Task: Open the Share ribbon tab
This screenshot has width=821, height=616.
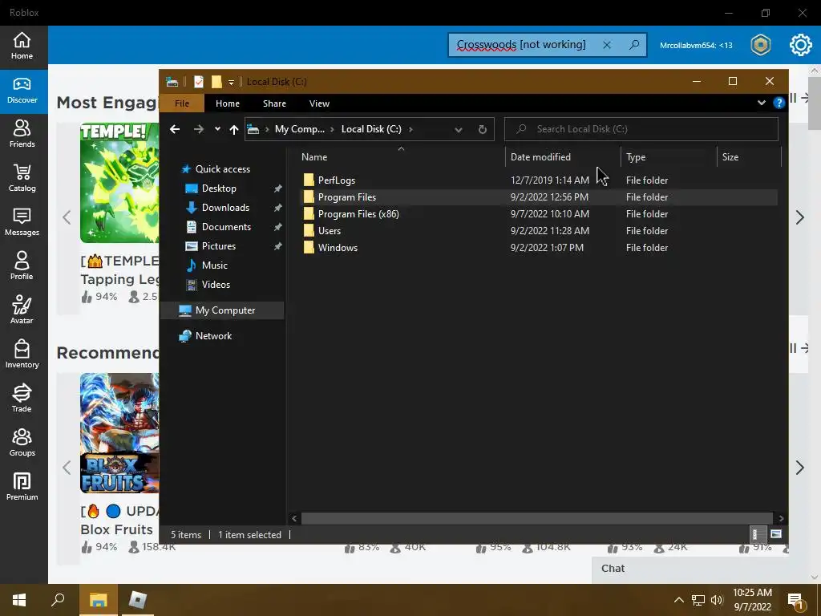Action: point(274,103)
